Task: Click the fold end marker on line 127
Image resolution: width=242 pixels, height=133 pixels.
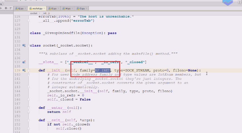Action: 28,20
